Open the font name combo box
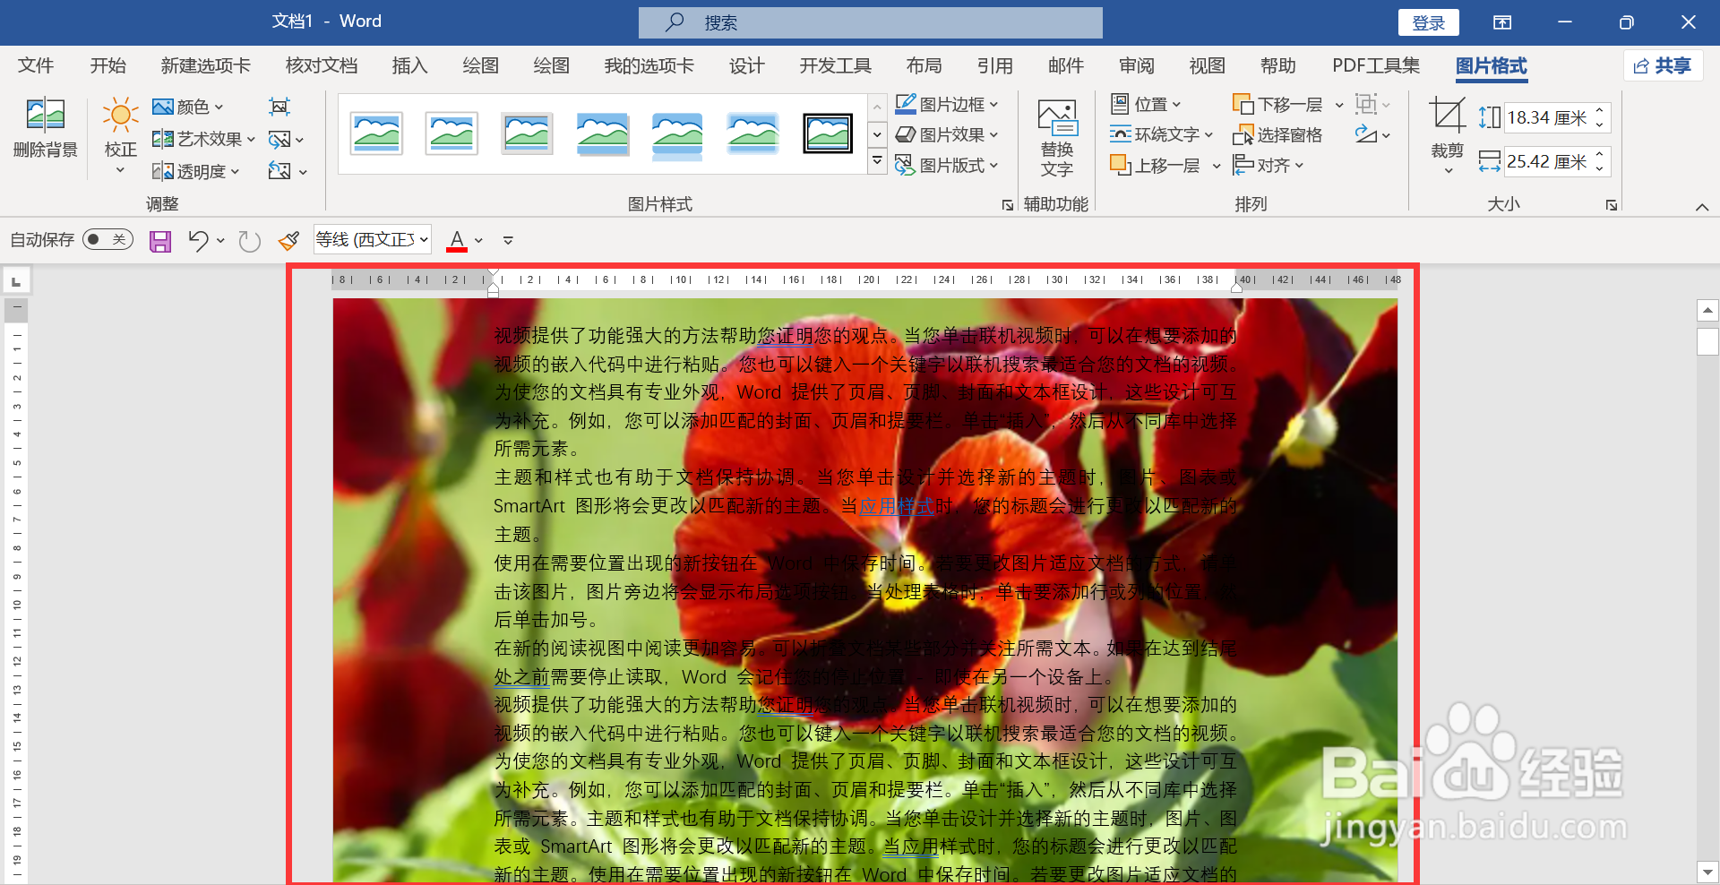 point(373,239)
